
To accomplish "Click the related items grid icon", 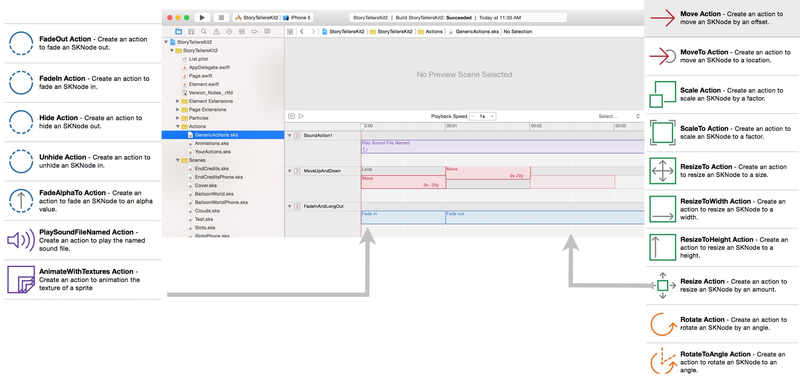I will point(290,31).
